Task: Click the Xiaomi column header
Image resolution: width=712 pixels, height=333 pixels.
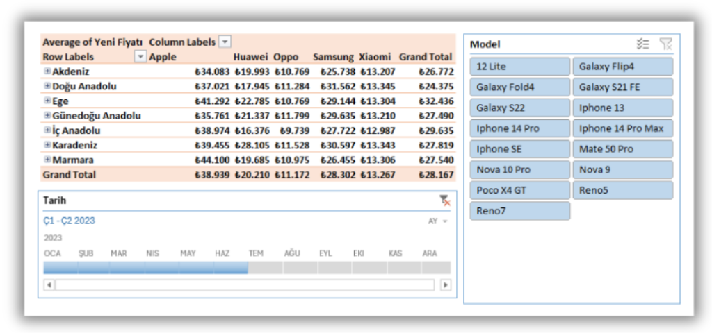Action: coord(375,57)
